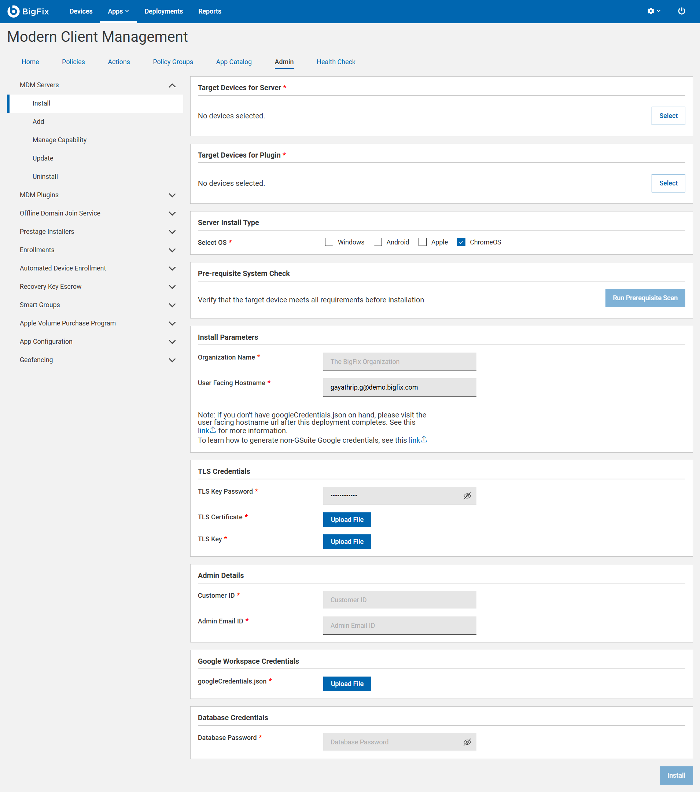Viewport: 700px width, 792px height.
Task: Uncheck the ChromeOS checkbox
Action: coord(461,242)
